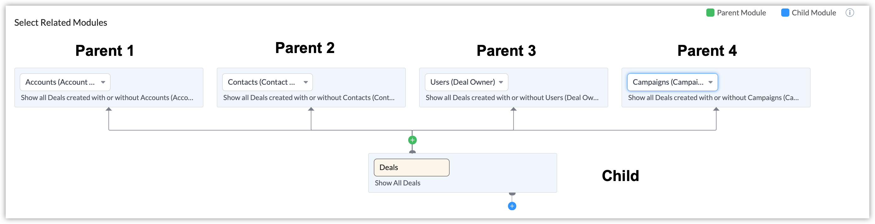Click the 'Show All Deals' text

(398, 183)
